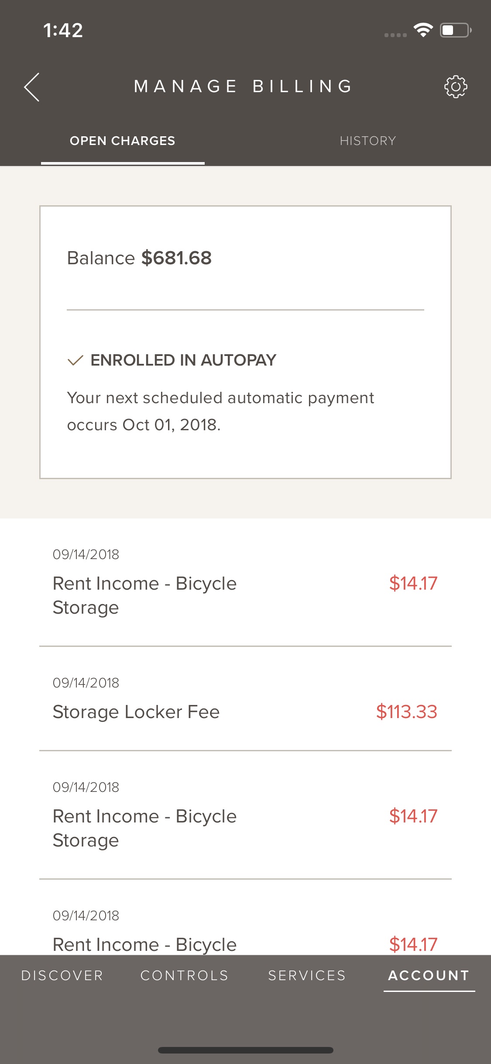Tap the cellular signal dots
491x1064 pixels.
(x=395, y=35)
